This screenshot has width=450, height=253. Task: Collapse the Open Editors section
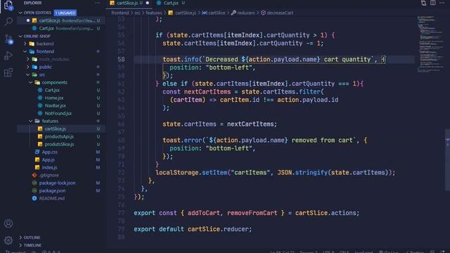(20, 13)
